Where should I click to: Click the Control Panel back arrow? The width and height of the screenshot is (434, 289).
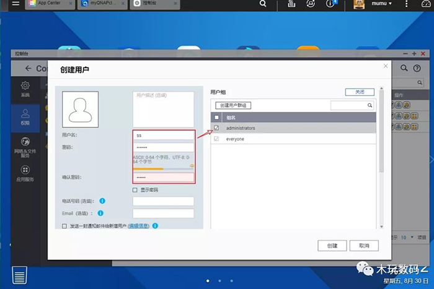29,68
